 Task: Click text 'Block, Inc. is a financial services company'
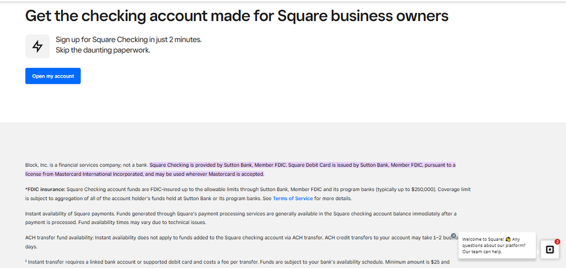tap(73, 165)
